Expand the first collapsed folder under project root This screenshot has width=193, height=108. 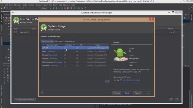click(6, 21)
